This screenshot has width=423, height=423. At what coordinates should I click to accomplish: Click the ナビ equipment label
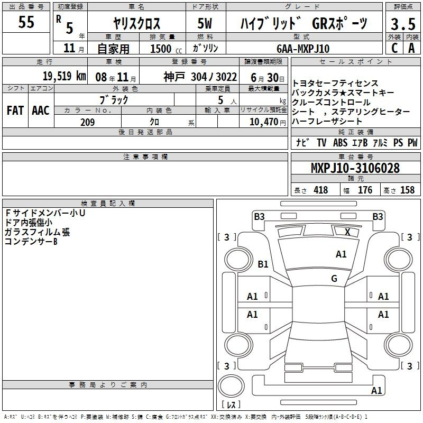[302, 143]
